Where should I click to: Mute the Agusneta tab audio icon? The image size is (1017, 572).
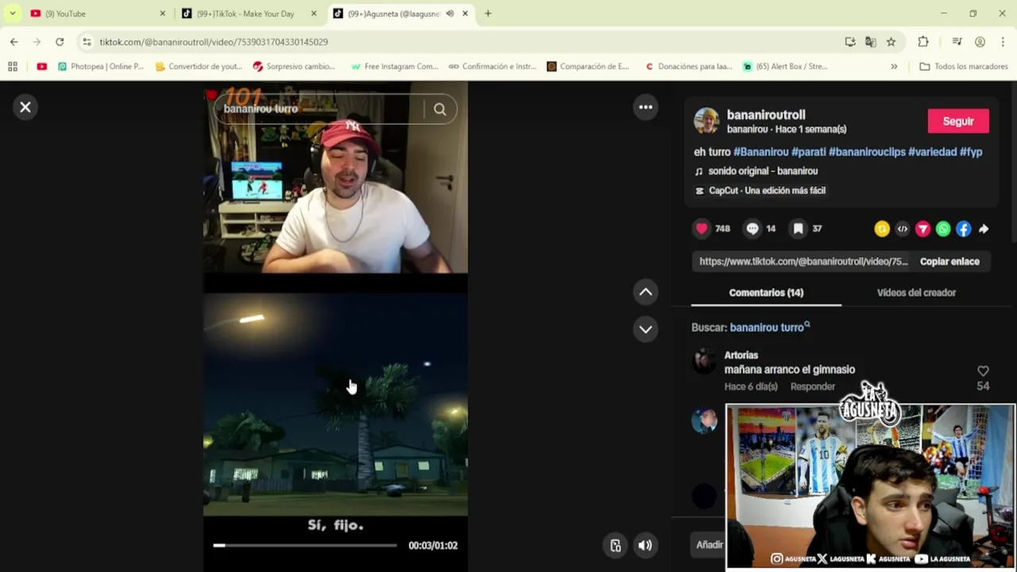click(x=450, y=14)
